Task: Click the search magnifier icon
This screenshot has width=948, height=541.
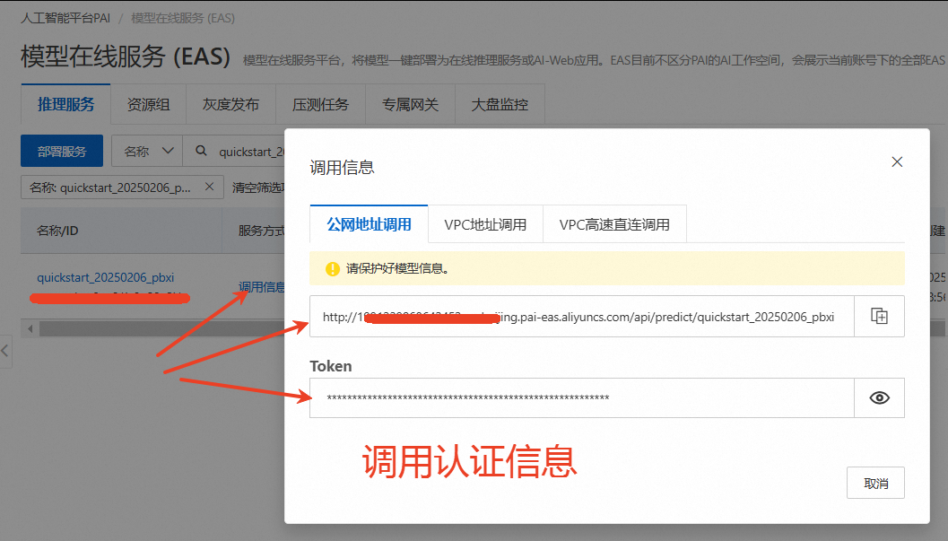Action: click(202, 151)
